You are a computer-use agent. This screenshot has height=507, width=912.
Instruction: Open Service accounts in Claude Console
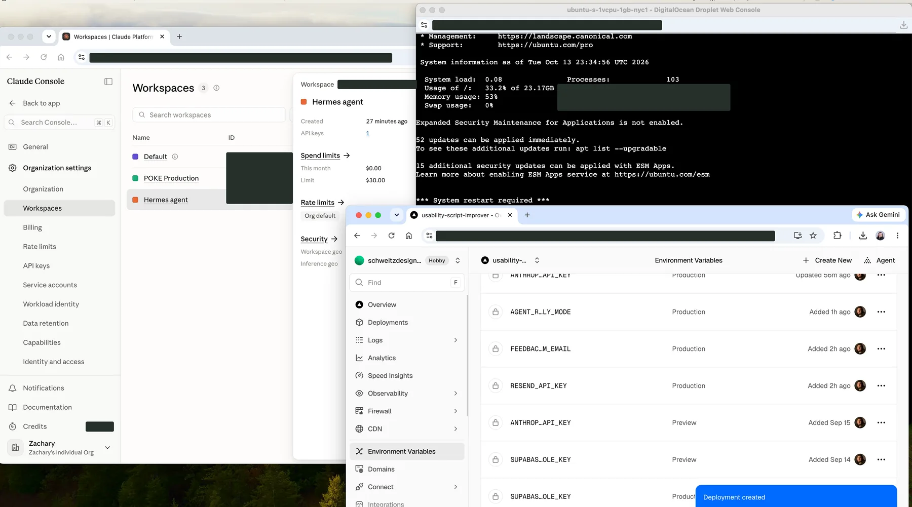click(x=50, y=285)
